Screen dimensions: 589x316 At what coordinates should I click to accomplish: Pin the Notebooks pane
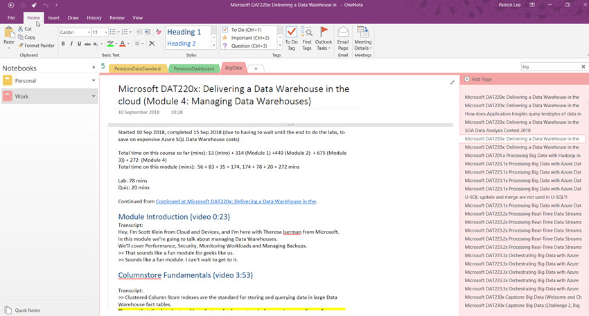tap(94, 68)
